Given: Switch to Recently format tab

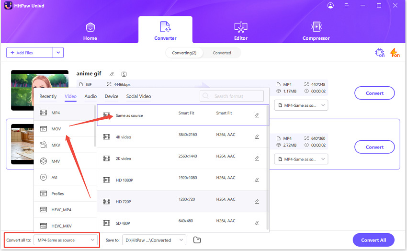Looking at the screenshot, I should (x=48, y=96).
